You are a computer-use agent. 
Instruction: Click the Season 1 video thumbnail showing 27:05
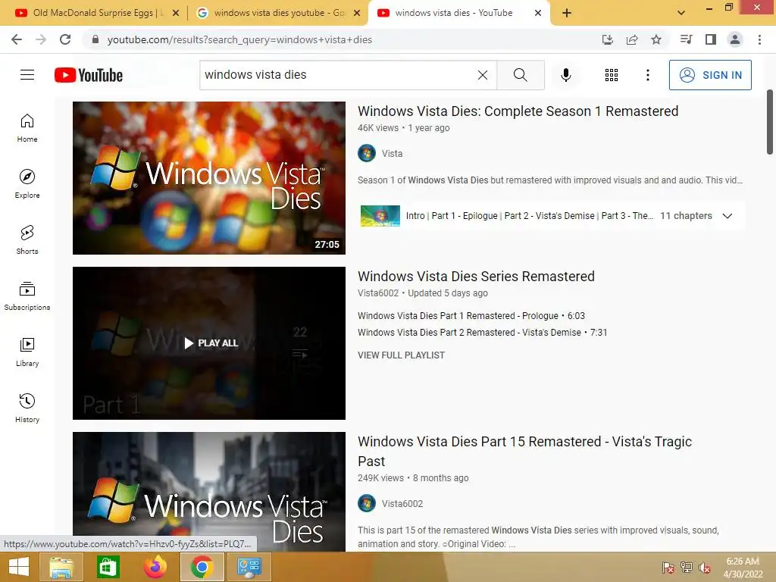point(209,178)
